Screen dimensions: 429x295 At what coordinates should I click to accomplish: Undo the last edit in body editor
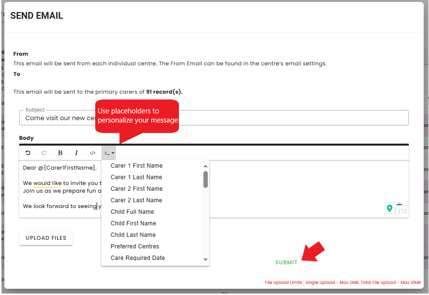pyautogui.click(x=28, y=153)
